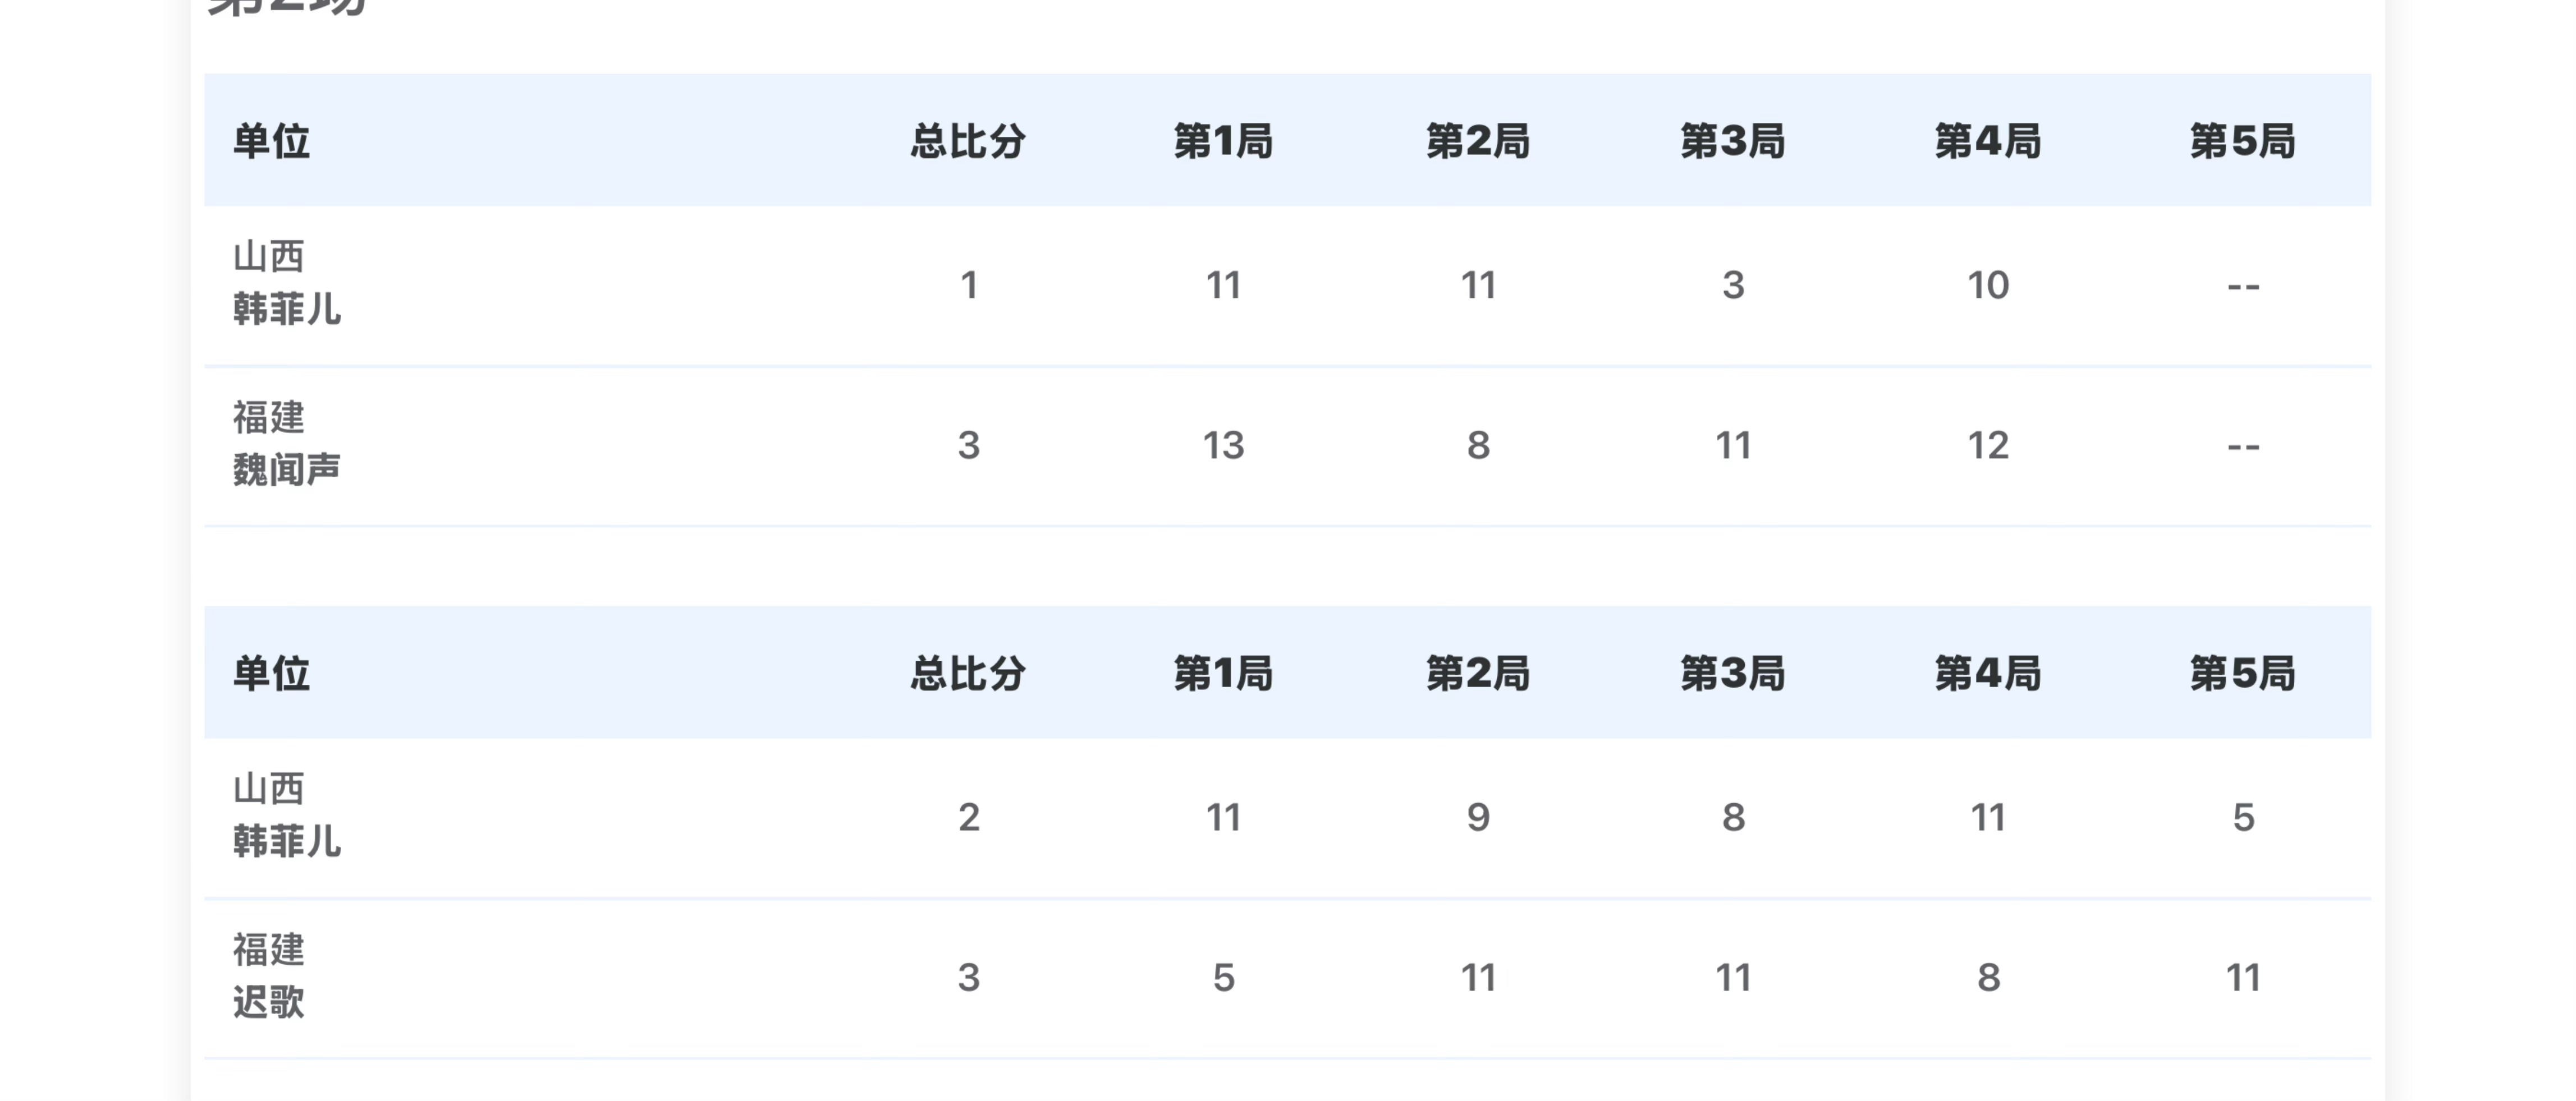
Task: Click 韩菲儿's 第4局 score of 10
Action: coord(1987,285)
